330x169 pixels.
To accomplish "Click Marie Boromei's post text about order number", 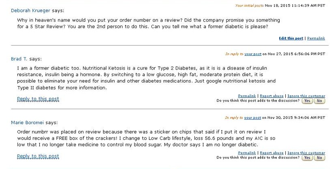I will (x=146, y=138).
